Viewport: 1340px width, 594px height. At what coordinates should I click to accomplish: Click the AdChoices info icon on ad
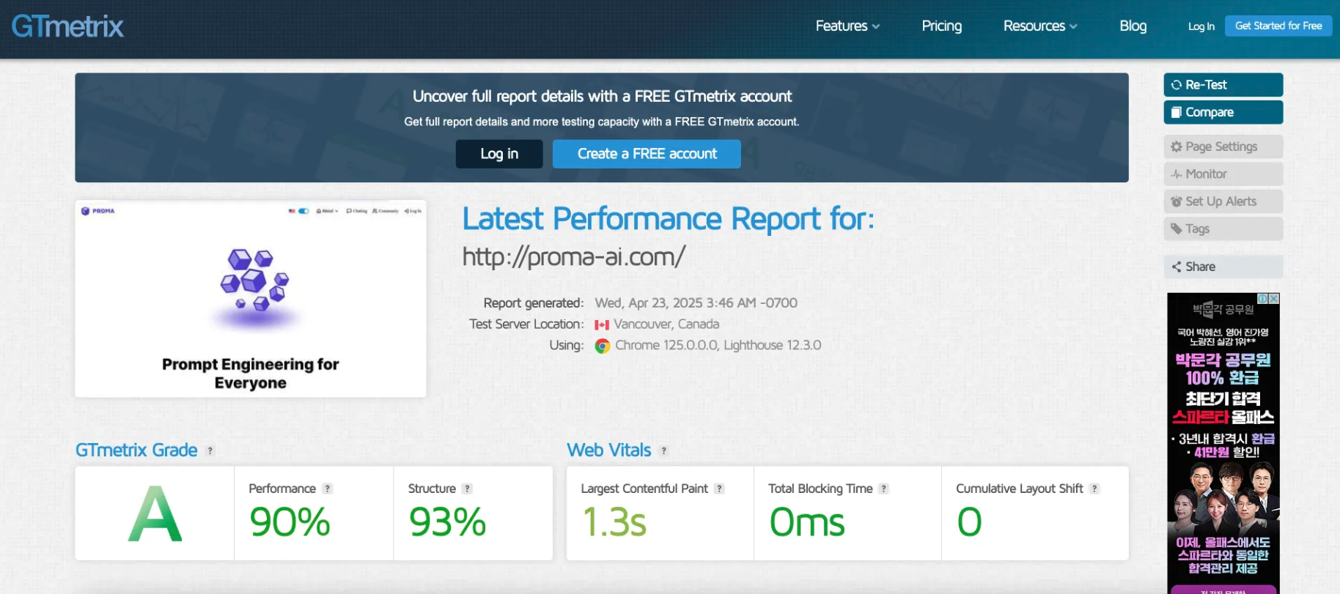point(1263,298)
